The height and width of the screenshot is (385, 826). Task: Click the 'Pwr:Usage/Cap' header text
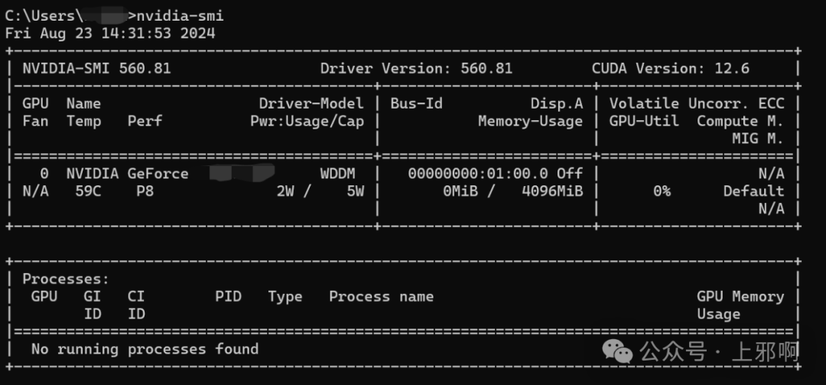pos(307,121)
